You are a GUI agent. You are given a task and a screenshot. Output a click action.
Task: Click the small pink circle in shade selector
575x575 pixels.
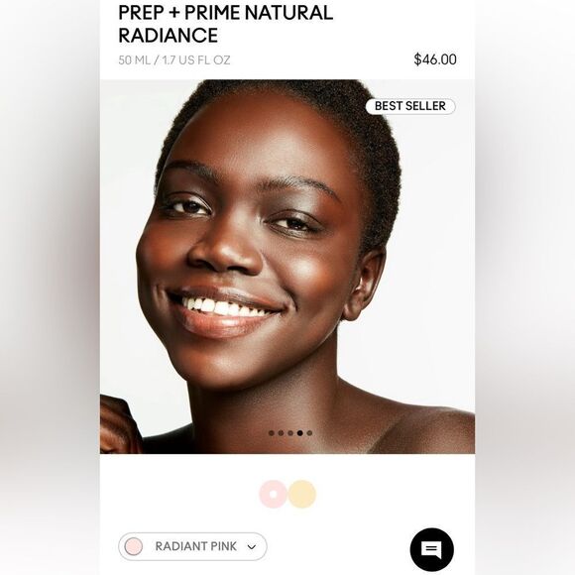[x=134, y=546]
